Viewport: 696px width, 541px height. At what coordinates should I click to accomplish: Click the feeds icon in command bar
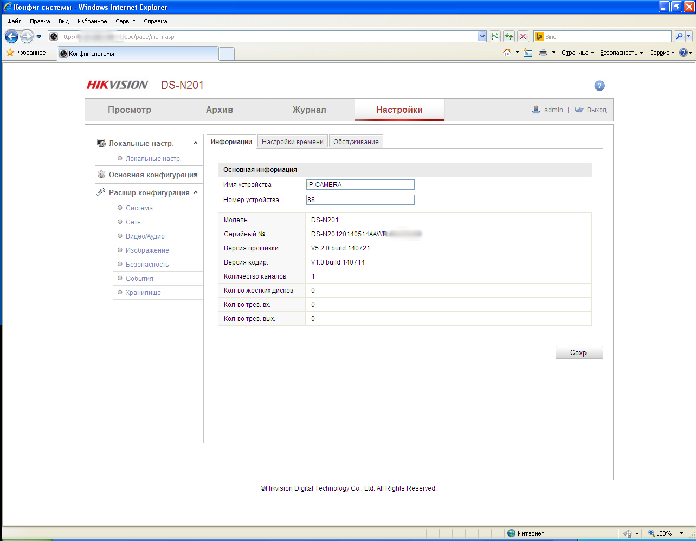(528, 53)
